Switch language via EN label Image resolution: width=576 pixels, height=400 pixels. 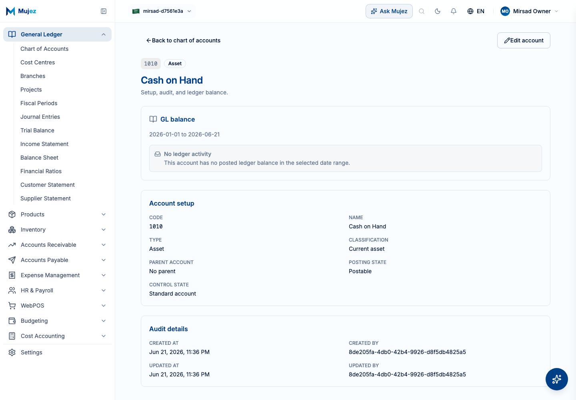[480, 11]
